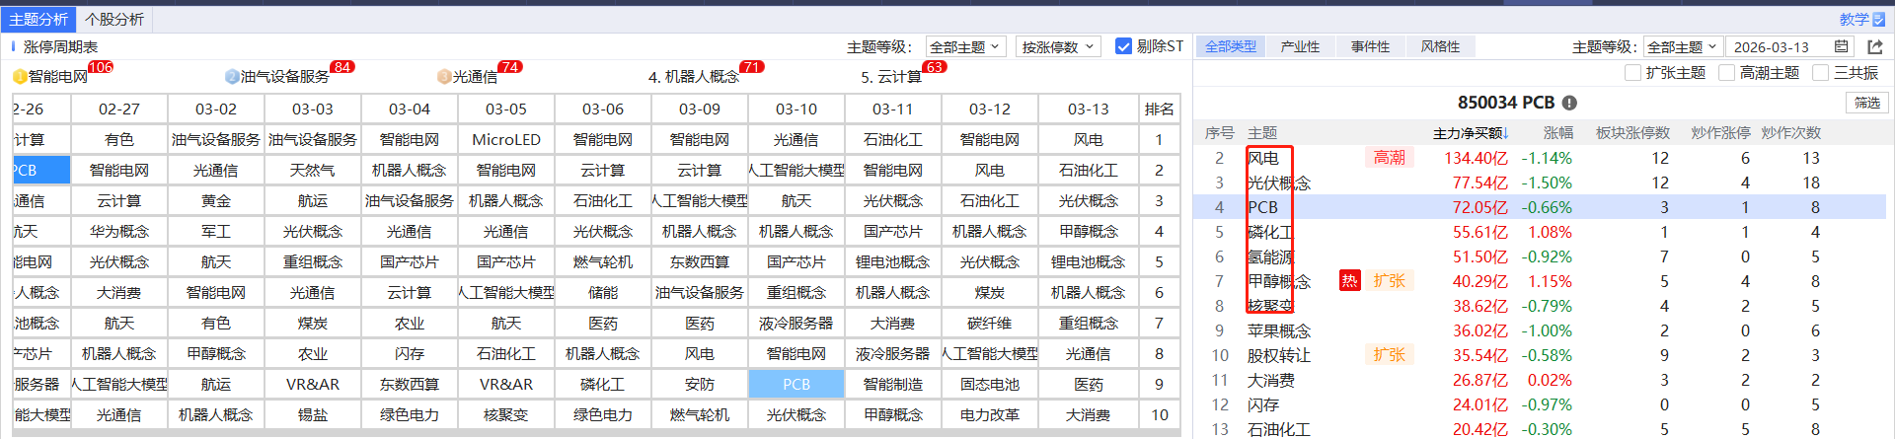This screenshot has width=1895, height=439.
Task: Check the 三共振 checkbox
Action: pos(1820,73)
